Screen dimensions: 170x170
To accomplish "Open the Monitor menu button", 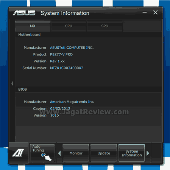I will click(76, 153).
